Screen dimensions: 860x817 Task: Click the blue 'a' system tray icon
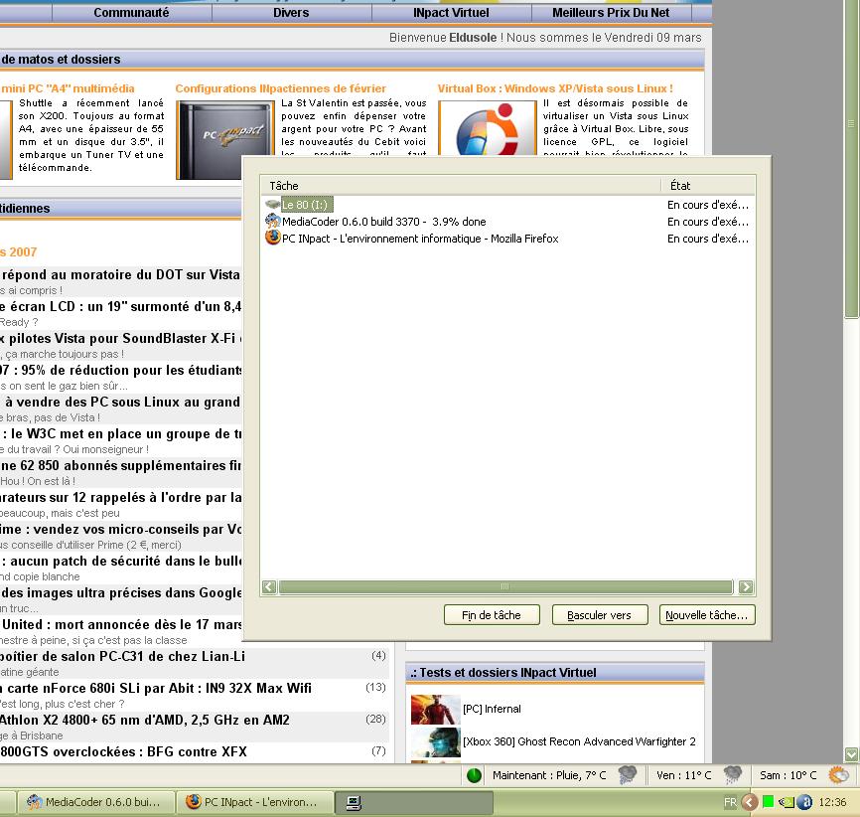click(x=804, y=802)
